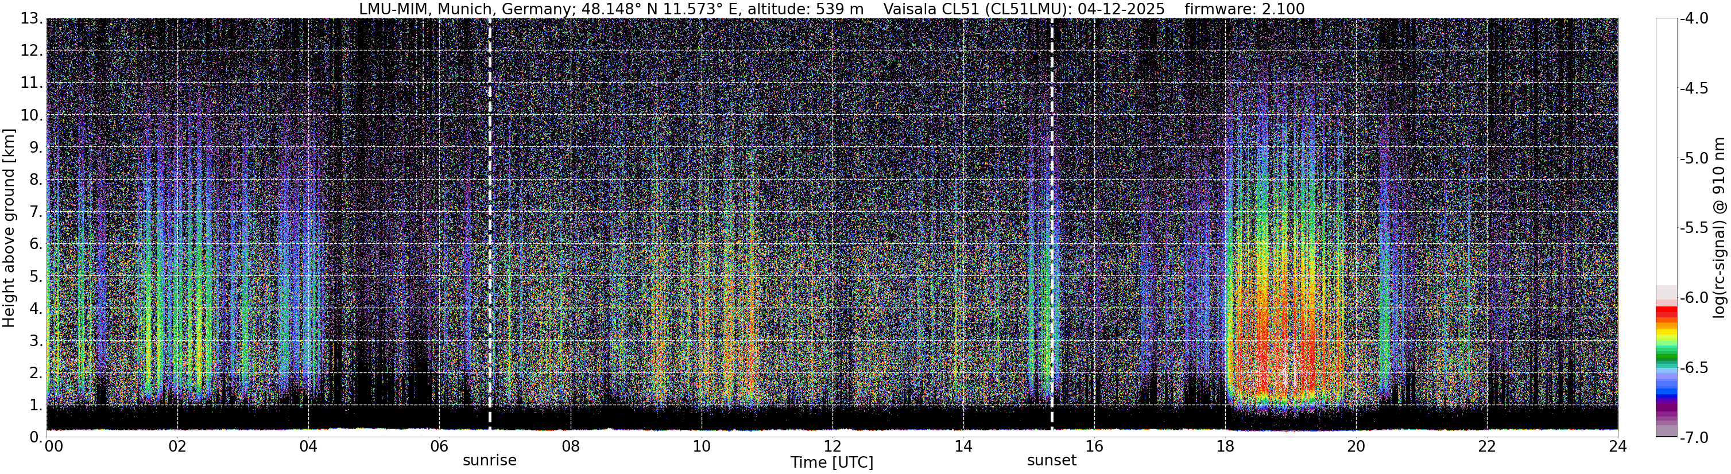Click the x-axis tick label '06'
The image size is (1731, 474).
click(439, 446)
